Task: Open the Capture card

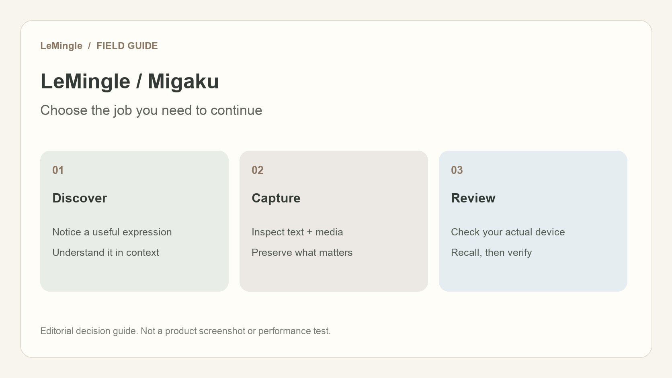Action: click(x=334, y=221)
